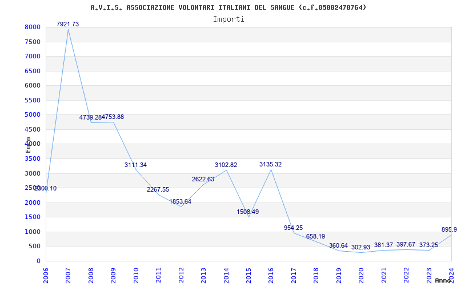This screenshot has width=457, height=286.
Task: Click the 2009 x-axis year label
Action: point(113,276)
